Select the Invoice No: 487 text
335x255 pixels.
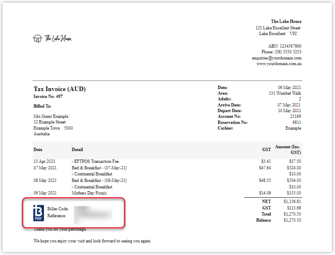coord(48,96)
